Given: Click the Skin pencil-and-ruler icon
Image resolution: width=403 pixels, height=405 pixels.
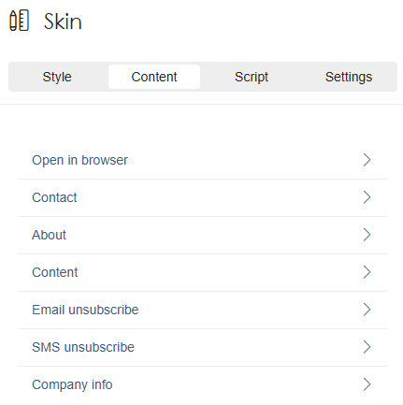Looking at the screenshot, I should pyautogui.click(x=19, y=21).
